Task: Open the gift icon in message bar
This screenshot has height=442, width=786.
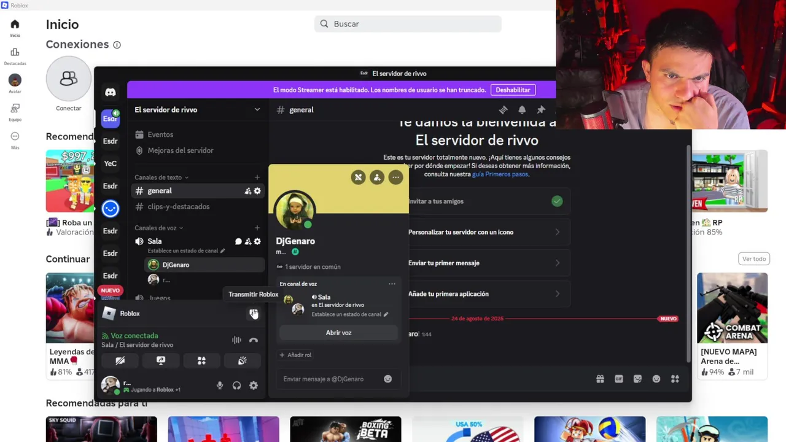Action: 600,379
